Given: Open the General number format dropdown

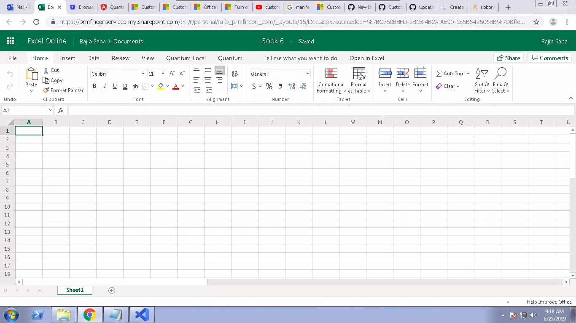Looking at the screenshot, I should [307, 74].
